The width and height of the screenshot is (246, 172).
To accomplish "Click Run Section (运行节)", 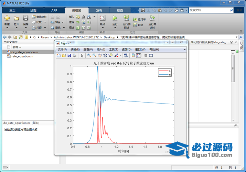I will 139,20.
